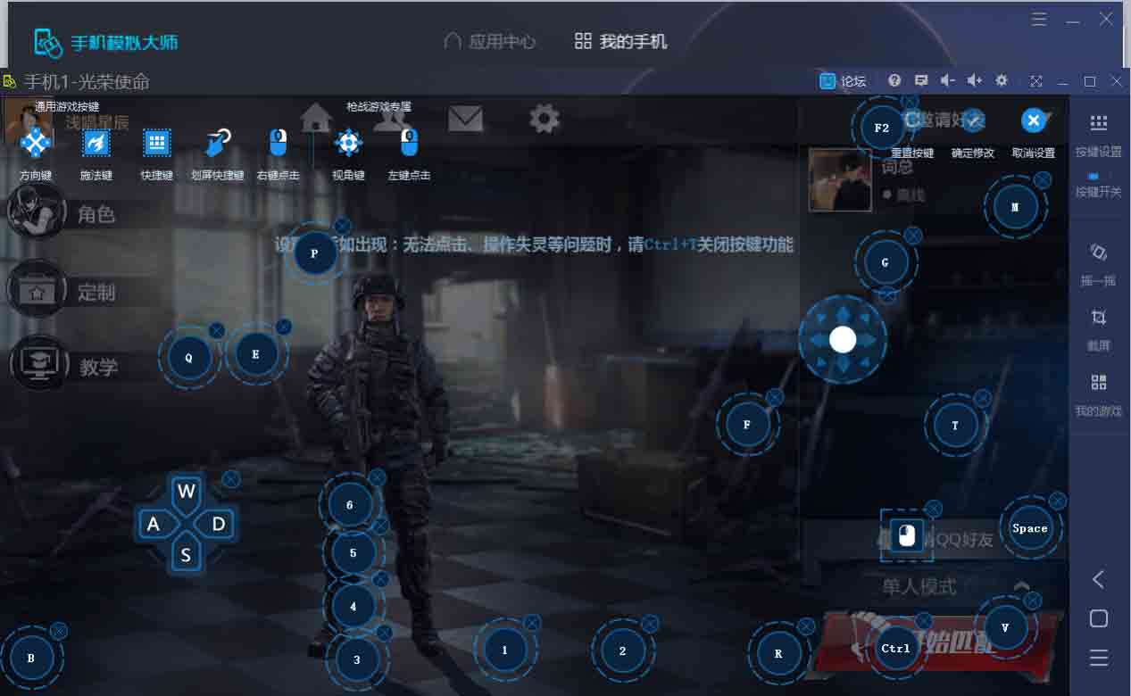This screenshot has height=696, width=1131.
Task: Click the game settings gear icon
Action: [x=545, y=119]
